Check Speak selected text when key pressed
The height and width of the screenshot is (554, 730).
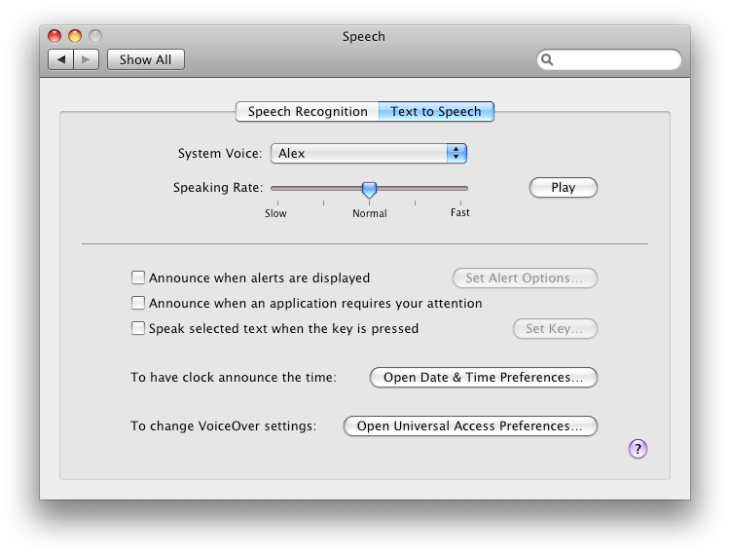(x=138, y=328)
